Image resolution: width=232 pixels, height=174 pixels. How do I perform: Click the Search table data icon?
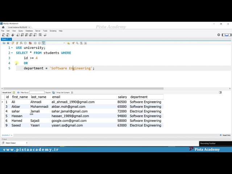(x=40, y=35)
